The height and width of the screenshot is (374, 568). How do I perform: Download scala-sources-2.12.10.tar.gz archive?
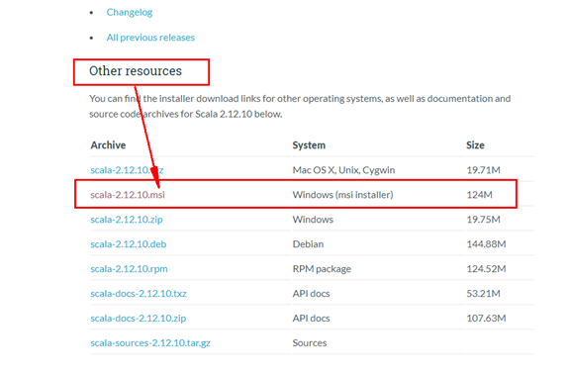point(150,342)
